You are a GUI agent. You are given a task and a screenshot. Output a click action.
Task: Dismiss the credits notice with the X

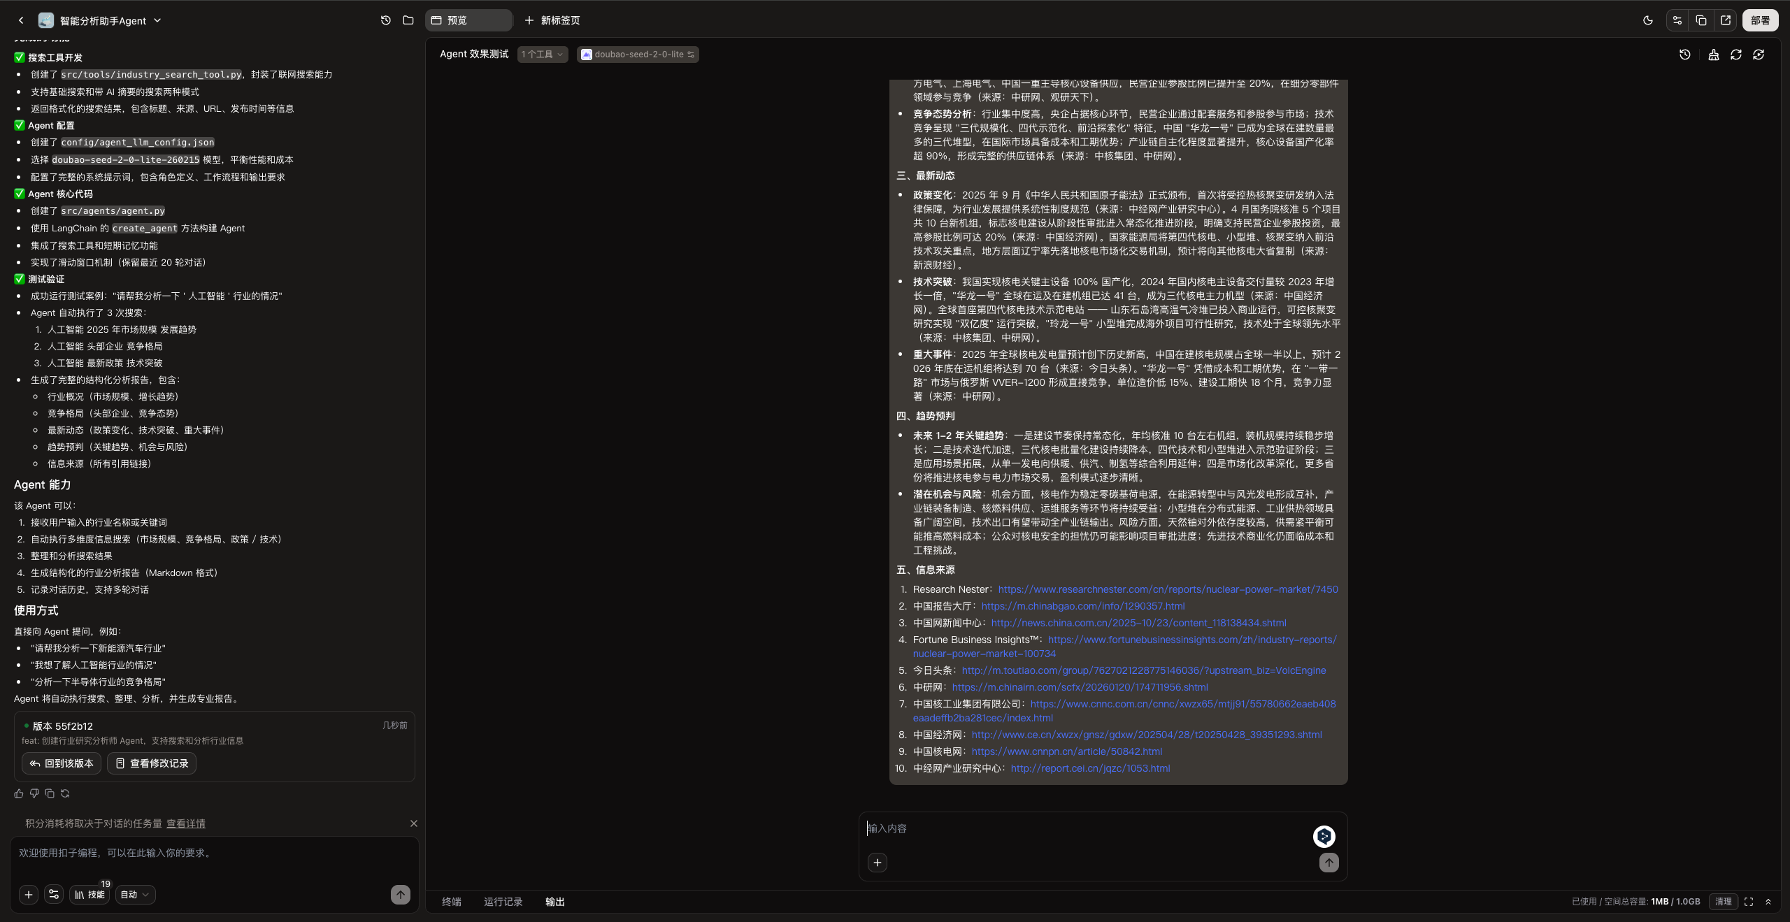coord(413,823)
